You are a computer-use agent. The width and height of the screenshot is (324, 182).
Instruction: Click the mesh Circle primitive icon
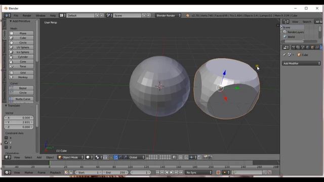coord(11,42)
